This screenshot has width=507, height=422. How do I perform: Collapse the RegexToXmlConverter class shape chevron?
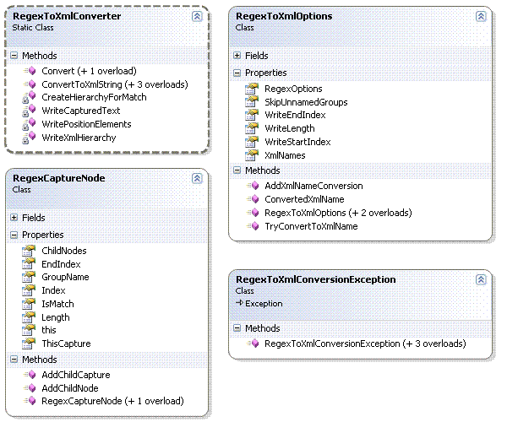pos(197,16)
